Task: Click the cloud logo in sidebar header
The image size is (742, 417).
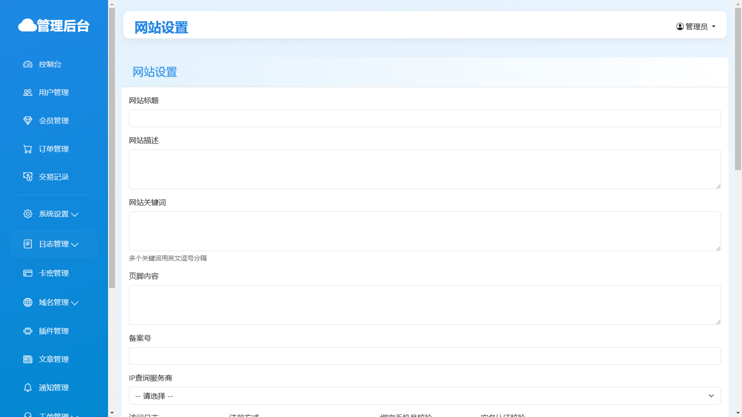Action: pyautogui.click(x=27, y=25)
